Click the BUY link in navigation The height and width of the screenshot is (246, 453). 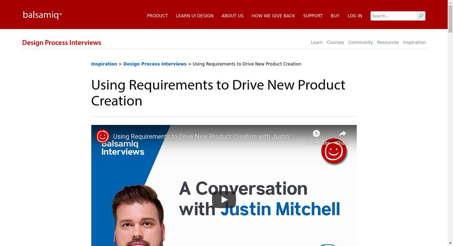click(335, 16)
